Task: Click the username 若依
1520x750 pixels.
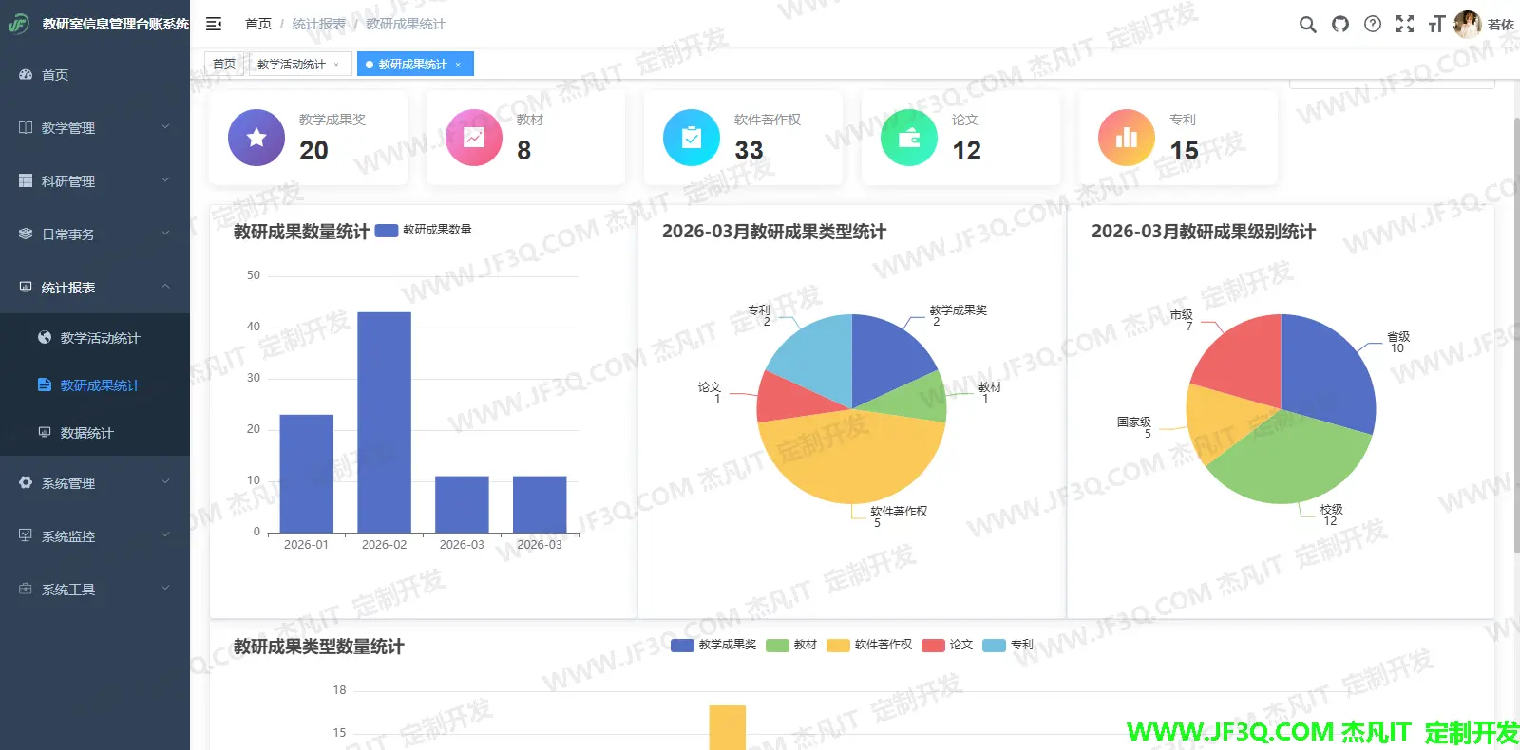Action: [1501, 25]
